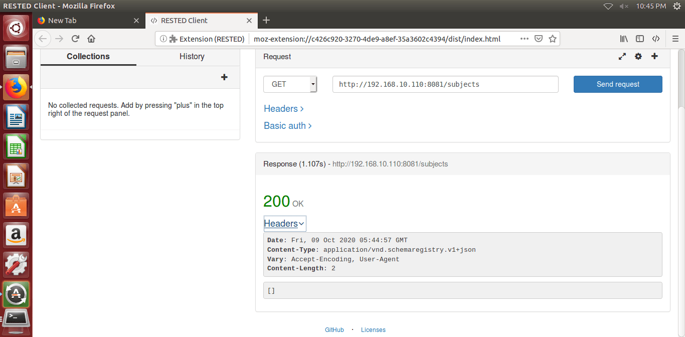Collapse the response Headers section
The height and width of the screenshot is (337, 685).
284,224
